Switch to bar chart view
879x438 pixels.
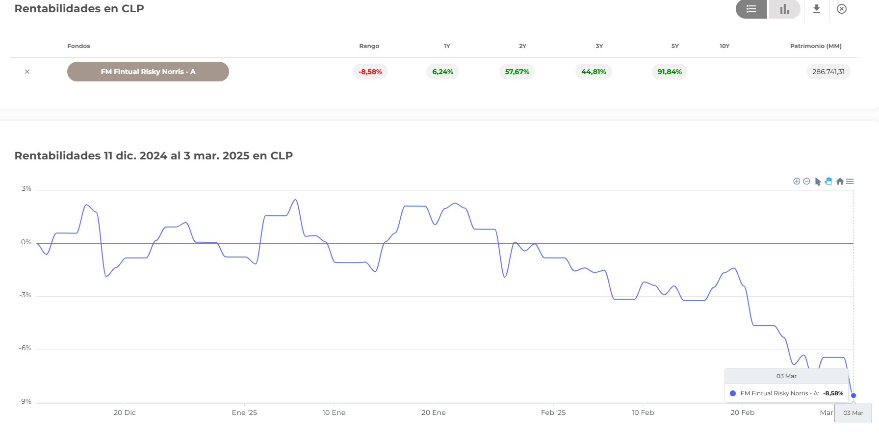tap(784, 9)
